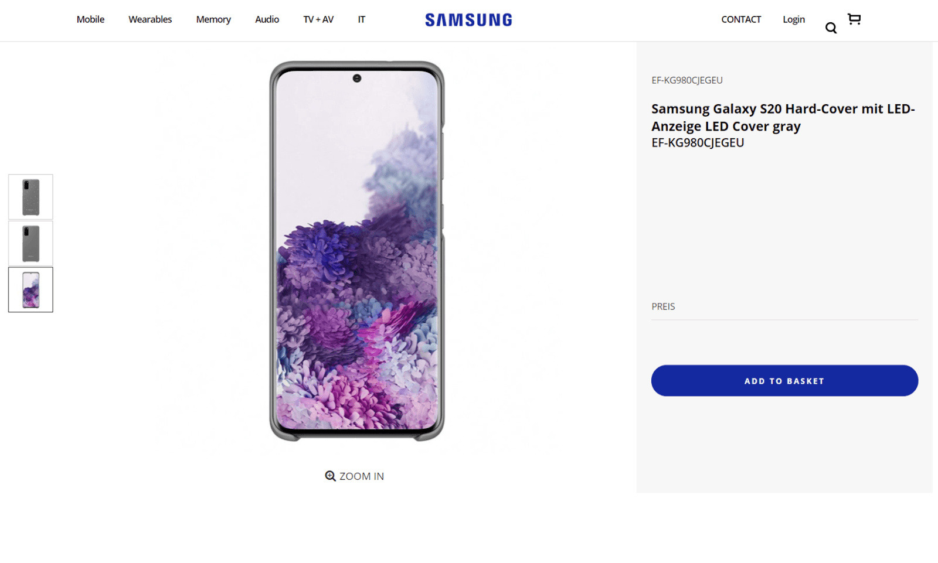Click the large Galaxy S20 product image

pyautogui.click(x=356, y=251)
